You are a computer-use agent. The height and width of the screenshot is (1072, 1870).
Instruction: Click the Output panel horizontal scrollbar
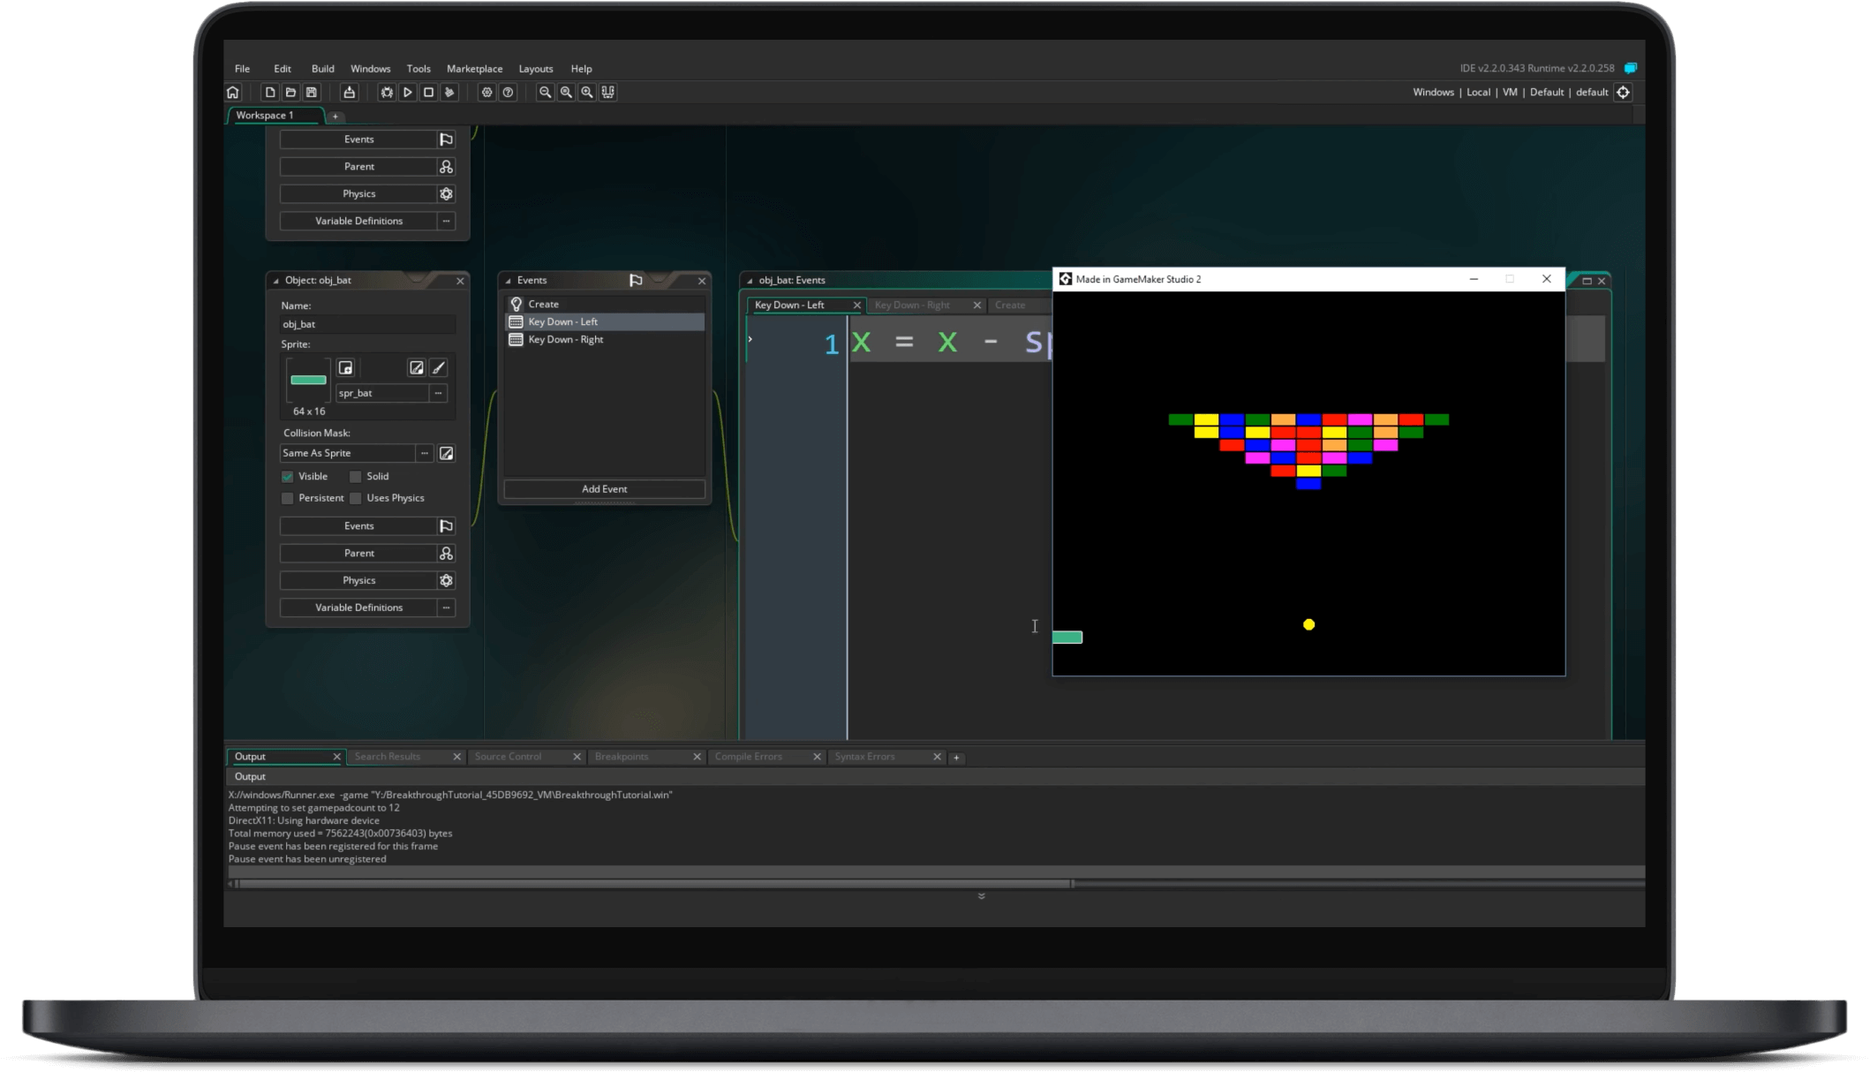click(653, 883)
